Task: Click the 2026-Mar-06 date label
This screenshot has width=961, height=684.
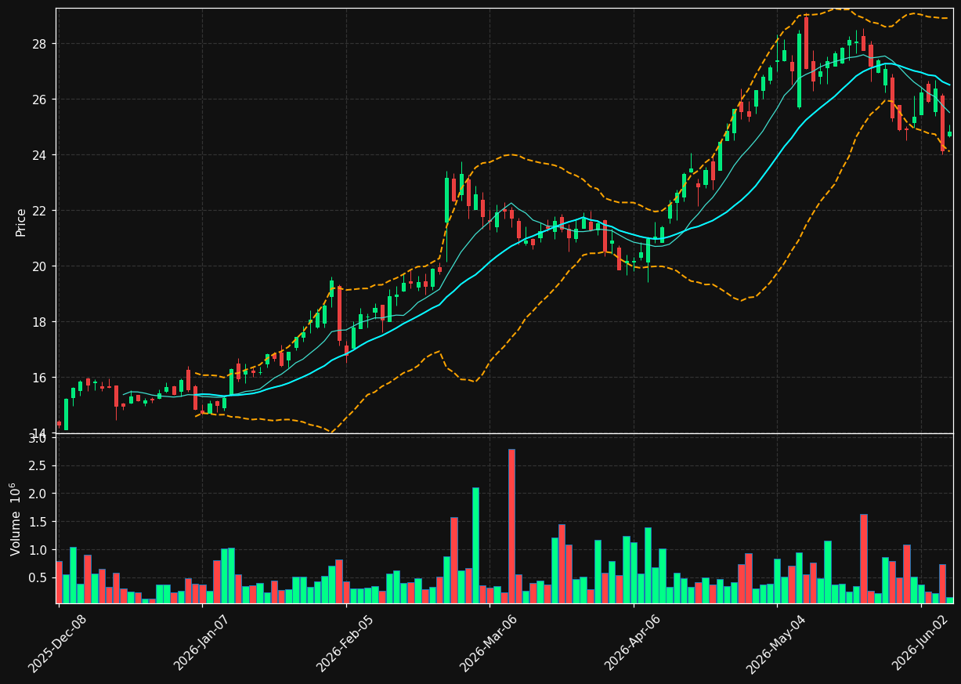Action: point(489,643)
